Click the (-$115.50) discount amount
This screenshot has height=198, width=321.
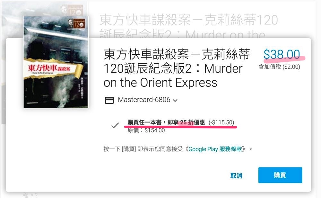coord(221,122)
